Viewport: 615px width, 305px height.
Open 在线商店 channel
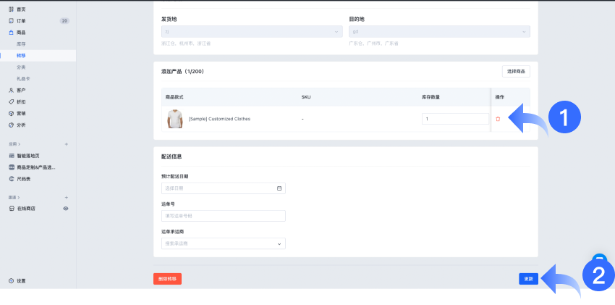point(26,209)
